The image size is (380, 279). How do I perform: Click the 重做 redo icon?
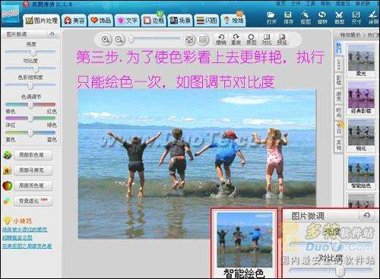click(x=236, y=40)
